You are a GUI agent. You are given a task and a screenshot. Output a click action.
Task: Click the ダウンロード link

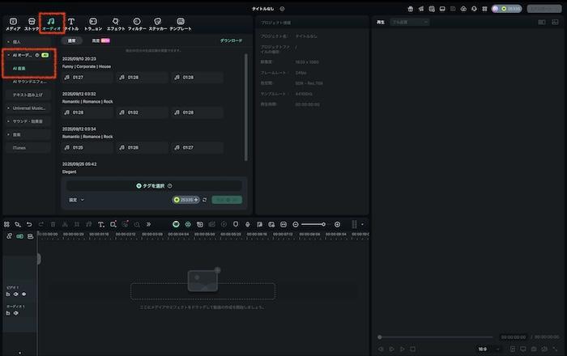(231, 40)
